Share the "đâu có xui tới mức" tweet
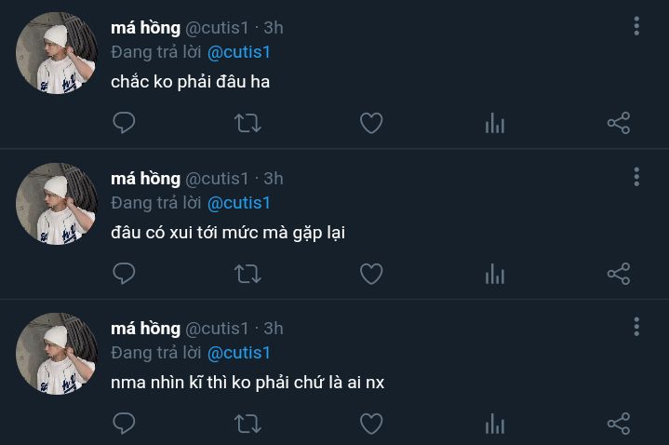Viewport: 669px width, 445px height. 619,273
